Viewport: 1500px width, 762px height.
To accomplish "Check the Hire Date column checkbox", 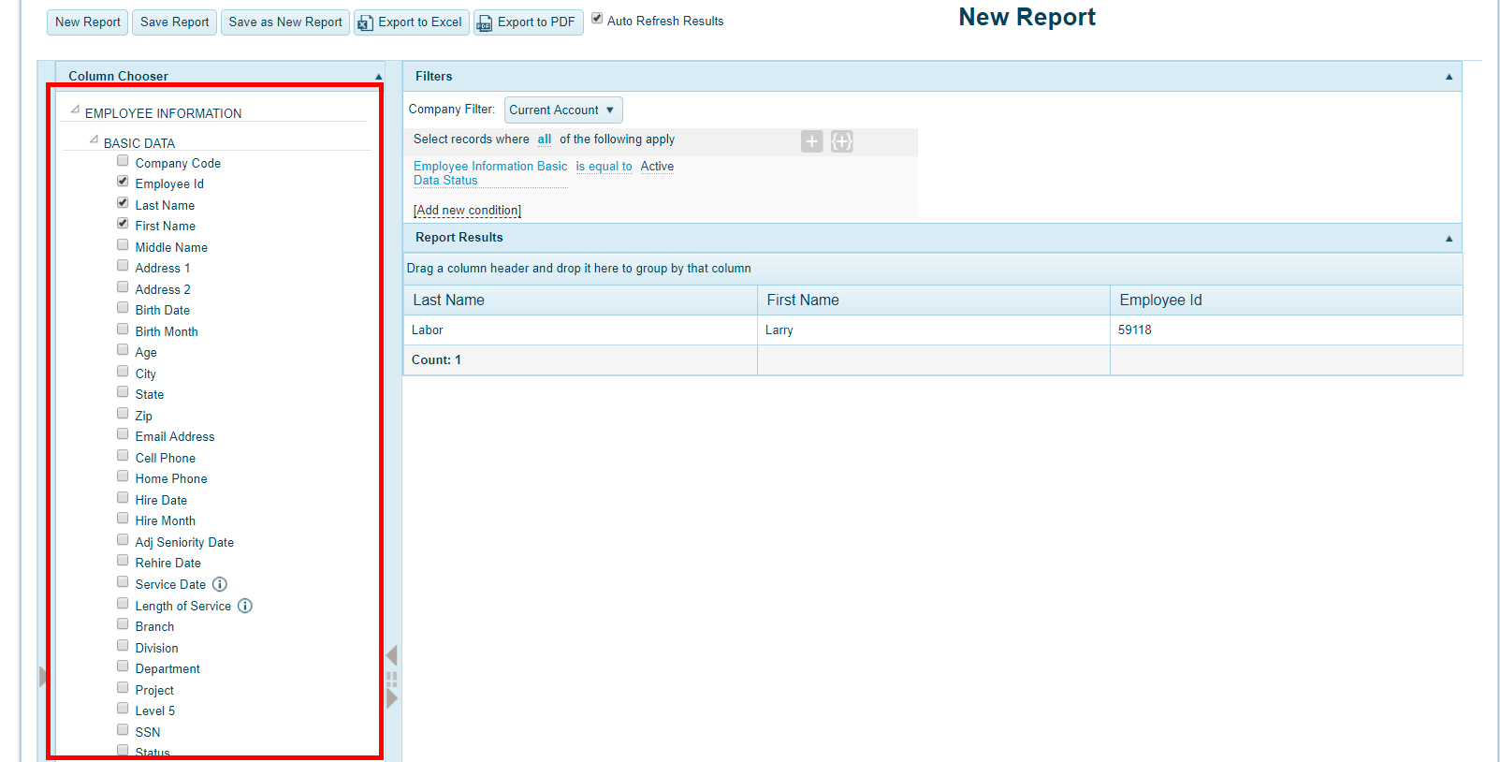I will pos(123,498).
